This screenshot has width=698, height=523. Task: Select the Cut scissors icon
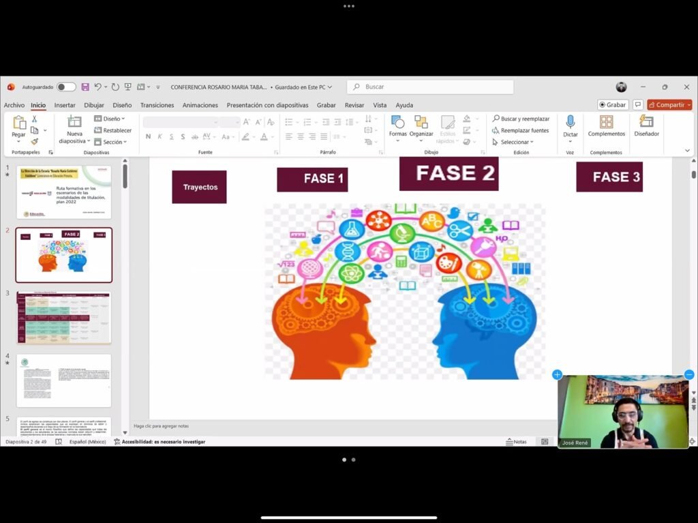click(35, 119)
